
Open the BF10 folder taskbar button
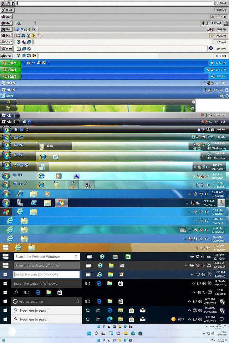54,146
